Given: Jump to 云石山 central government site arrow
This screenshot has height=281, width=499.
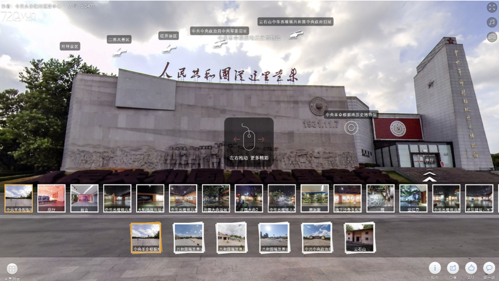Looking at the screenshot, I should pos(296,34).
